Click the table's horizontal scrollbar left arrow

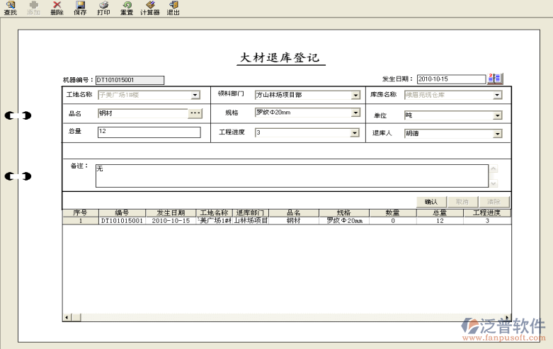click(x=67, y=317)
